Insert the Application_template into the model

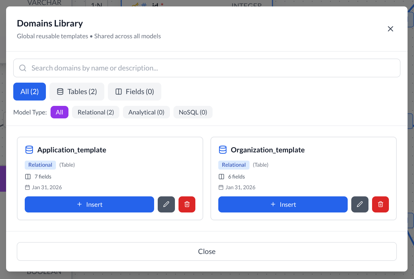pyautogui.click(x=89, y=204)
